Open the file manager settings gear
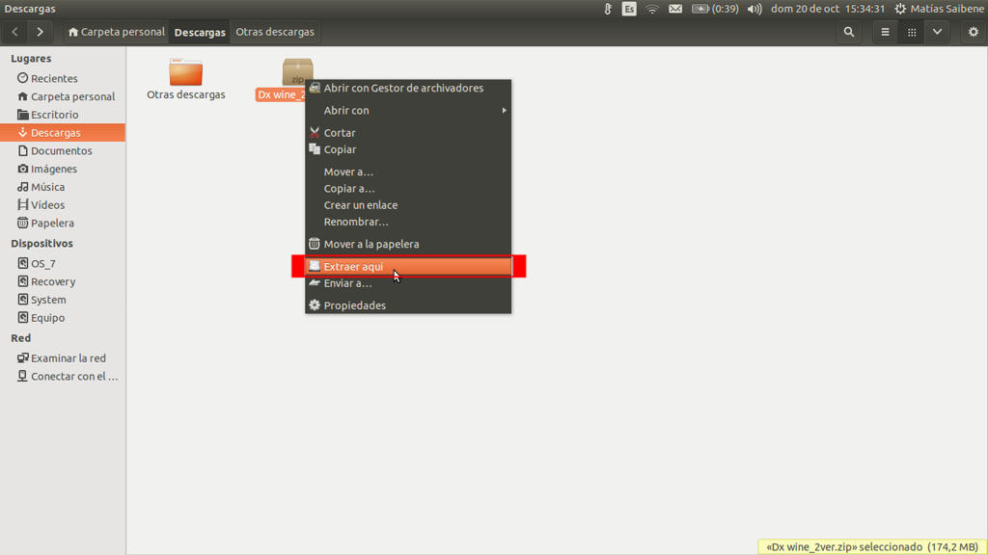The width and height of the screenshot is (988, 555). click(x=974, y=32)
